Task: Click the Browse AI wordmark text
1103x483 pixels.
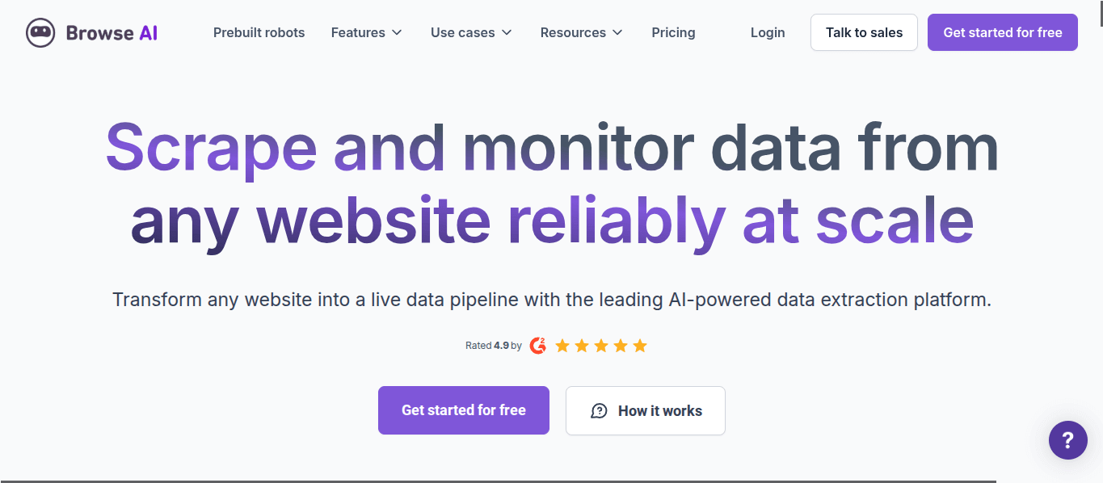Action: click(112, 33)
